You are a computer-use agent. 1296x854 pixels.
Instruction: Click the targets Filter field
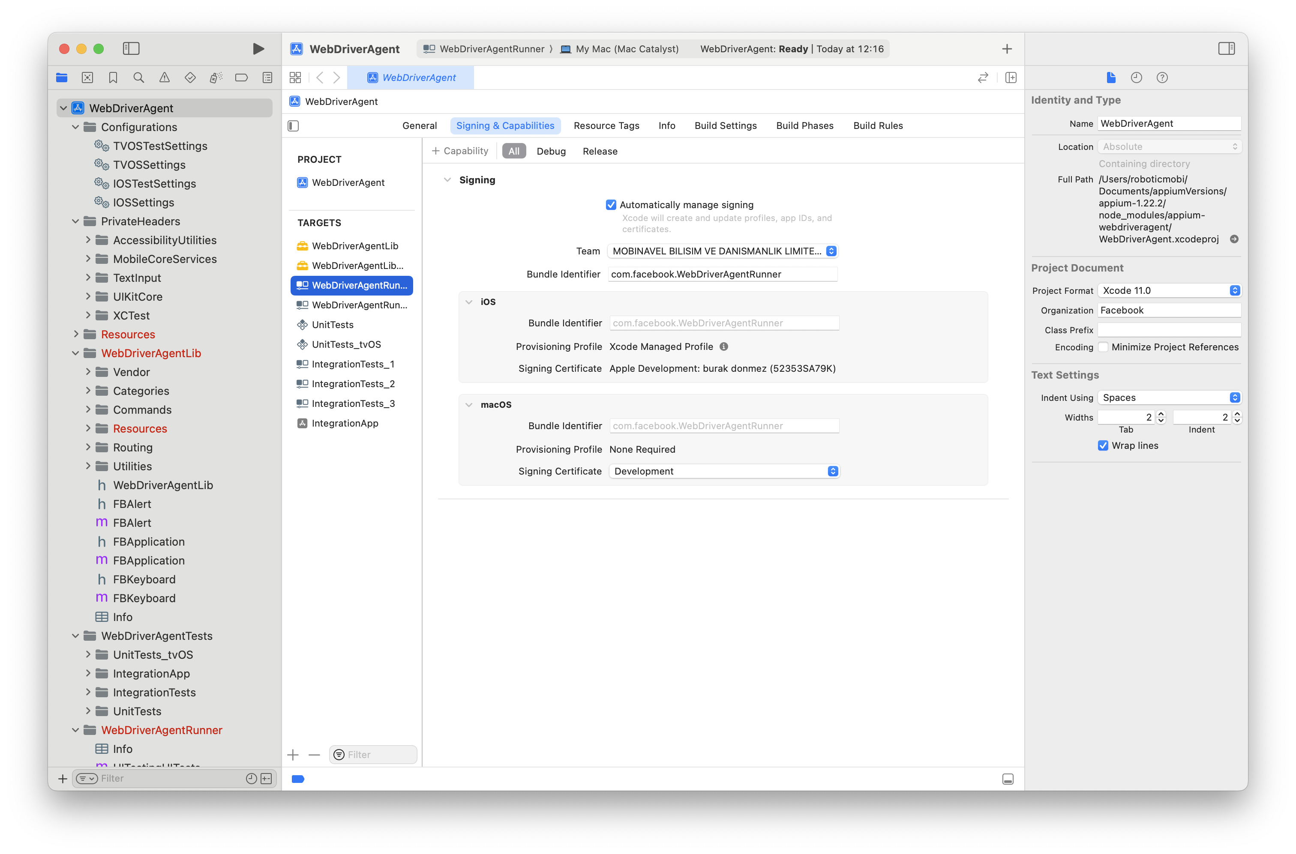[373, 755]
